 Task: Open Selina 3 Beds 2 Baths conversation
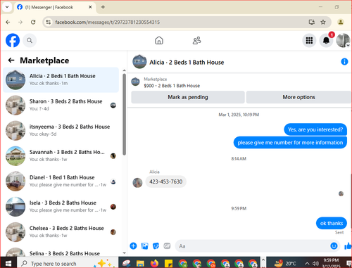pyautogui.click(x=61, y=253)
